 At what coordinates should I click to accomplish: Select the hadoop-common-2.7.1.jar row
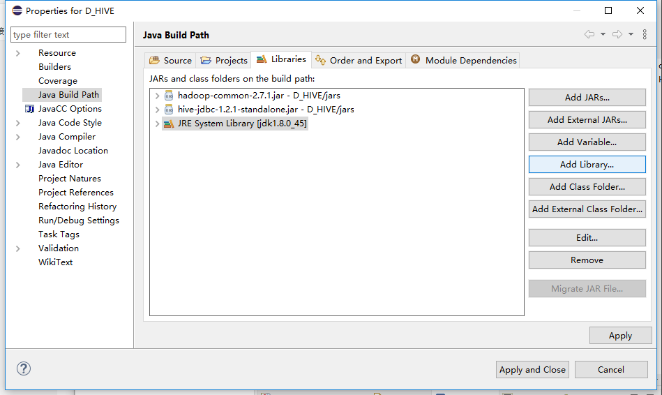tap(259, 96)
